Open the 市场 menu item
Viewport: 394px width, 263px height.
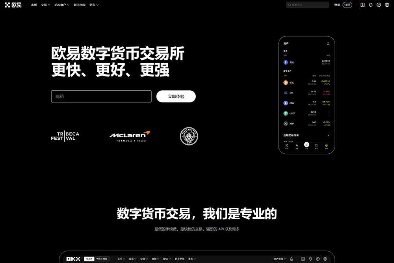[33, 5]
